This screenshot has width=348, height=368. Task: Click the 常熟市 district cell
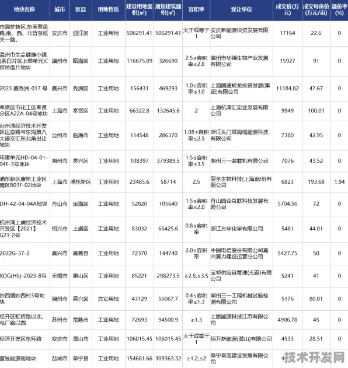click(x=81, y=320)
